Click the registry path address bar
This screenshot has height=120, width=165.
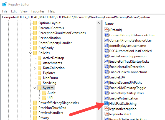click(83, 17)
